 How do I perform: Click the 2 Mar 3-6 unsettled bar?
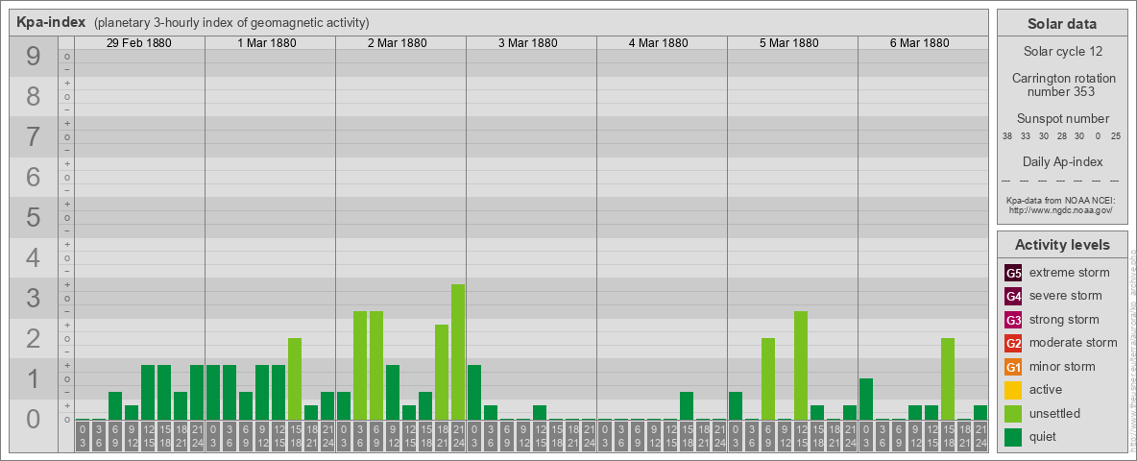[x=360, y=366]
